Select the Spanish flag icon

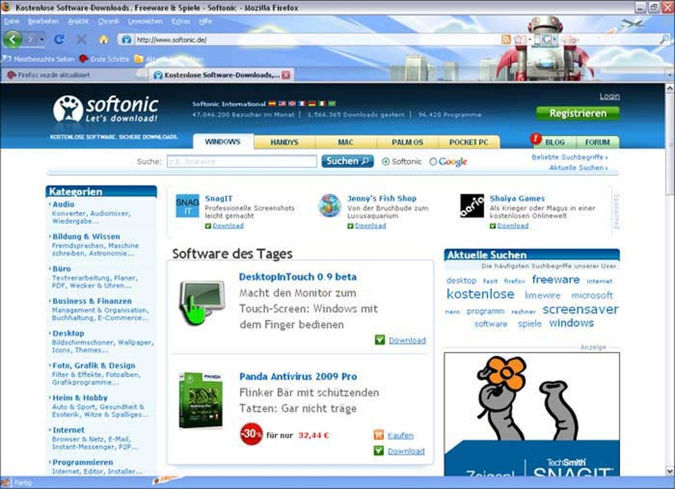pyautogui.click(x=272, y=104)
